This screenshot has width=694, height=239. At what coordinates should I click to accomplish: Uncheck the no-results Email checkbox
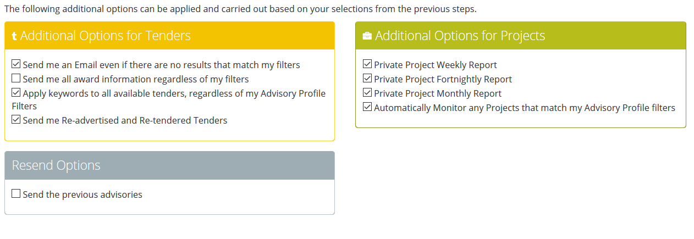[16, 64]
